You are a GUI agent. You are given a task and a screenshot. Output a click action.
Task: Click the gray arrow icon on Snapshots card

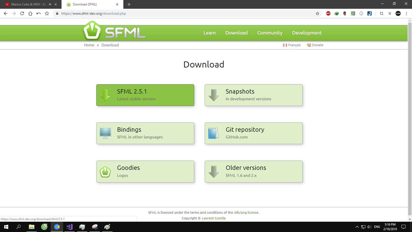click(x=214, y=95)
